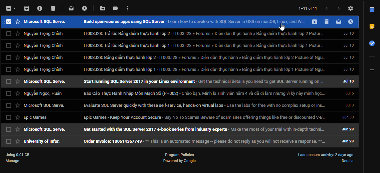
Task: Mark highlighted email as read via row envelope icon
Action: tap(339, 22)
